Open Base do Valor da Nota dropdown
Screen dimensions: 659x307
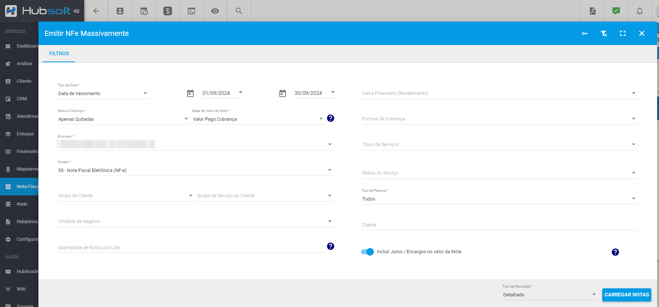[258, 119]
